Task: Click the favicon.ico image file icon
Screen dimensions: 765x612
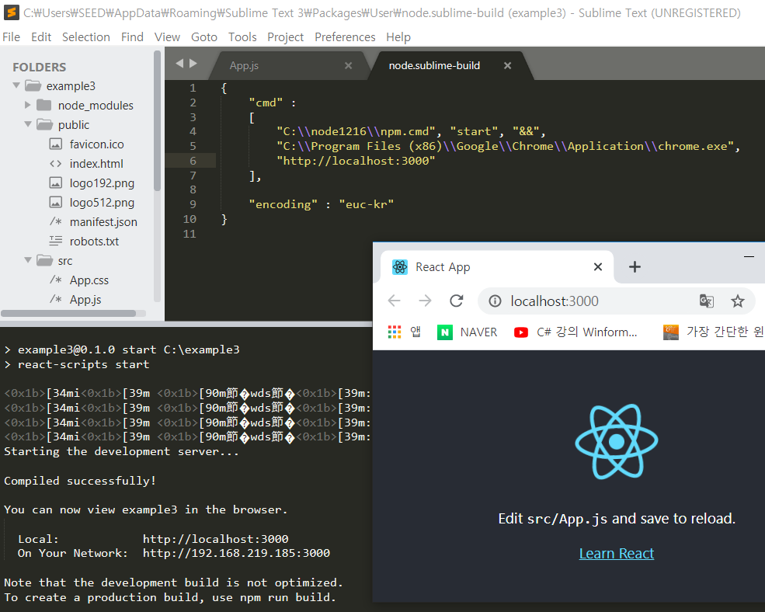Action: pyautogui.click(x=56, y=144)
